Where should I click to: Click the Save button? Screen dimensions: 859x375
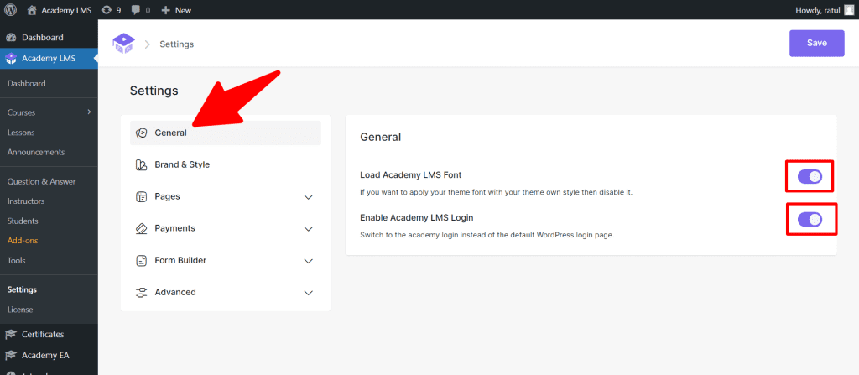tap(817, 44)
